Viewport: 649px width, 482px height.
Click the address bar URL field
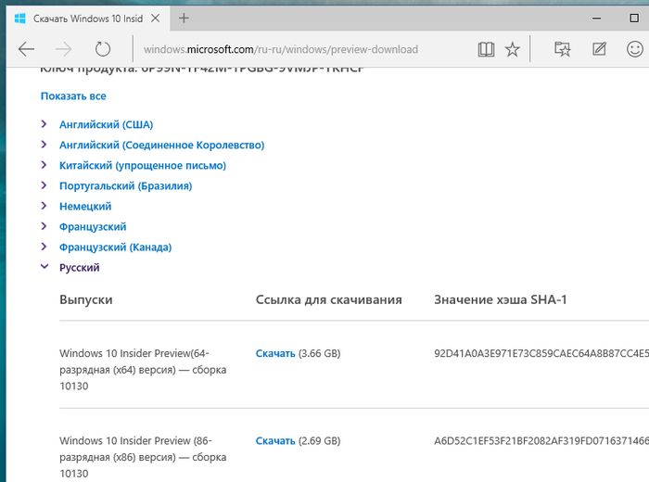[297, 49]
